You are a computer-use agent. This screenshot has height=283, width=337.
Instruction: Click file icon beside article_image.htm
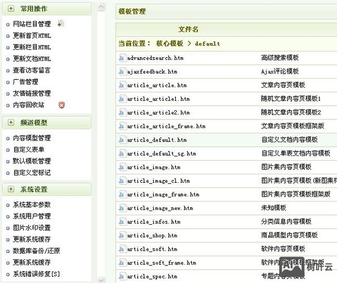122,167
